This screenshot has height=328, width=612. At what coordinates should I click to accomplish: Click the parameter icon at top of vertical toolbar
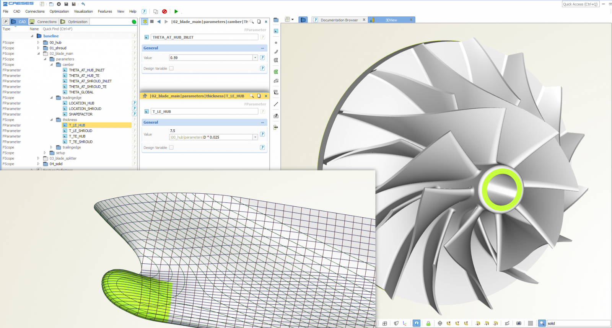tap(276, 31)
